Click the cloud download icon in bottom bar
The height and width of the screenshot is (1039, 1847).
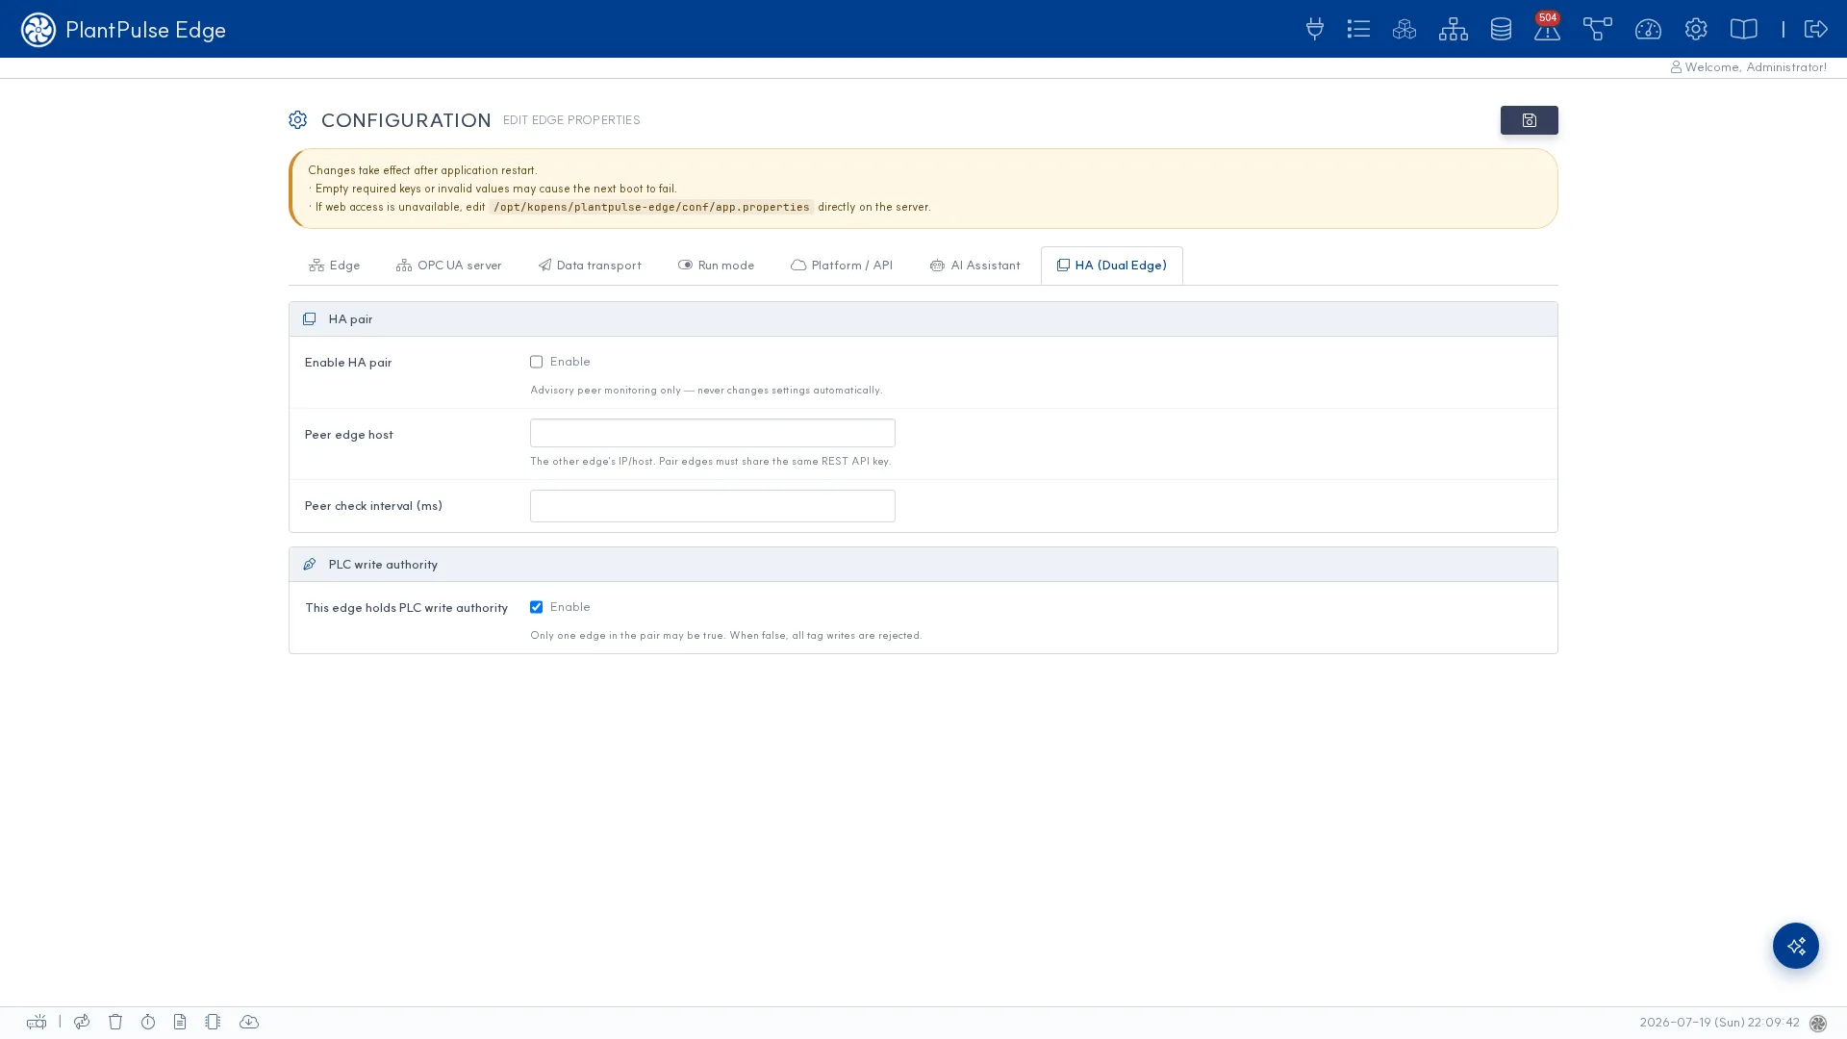[249, 1022]
